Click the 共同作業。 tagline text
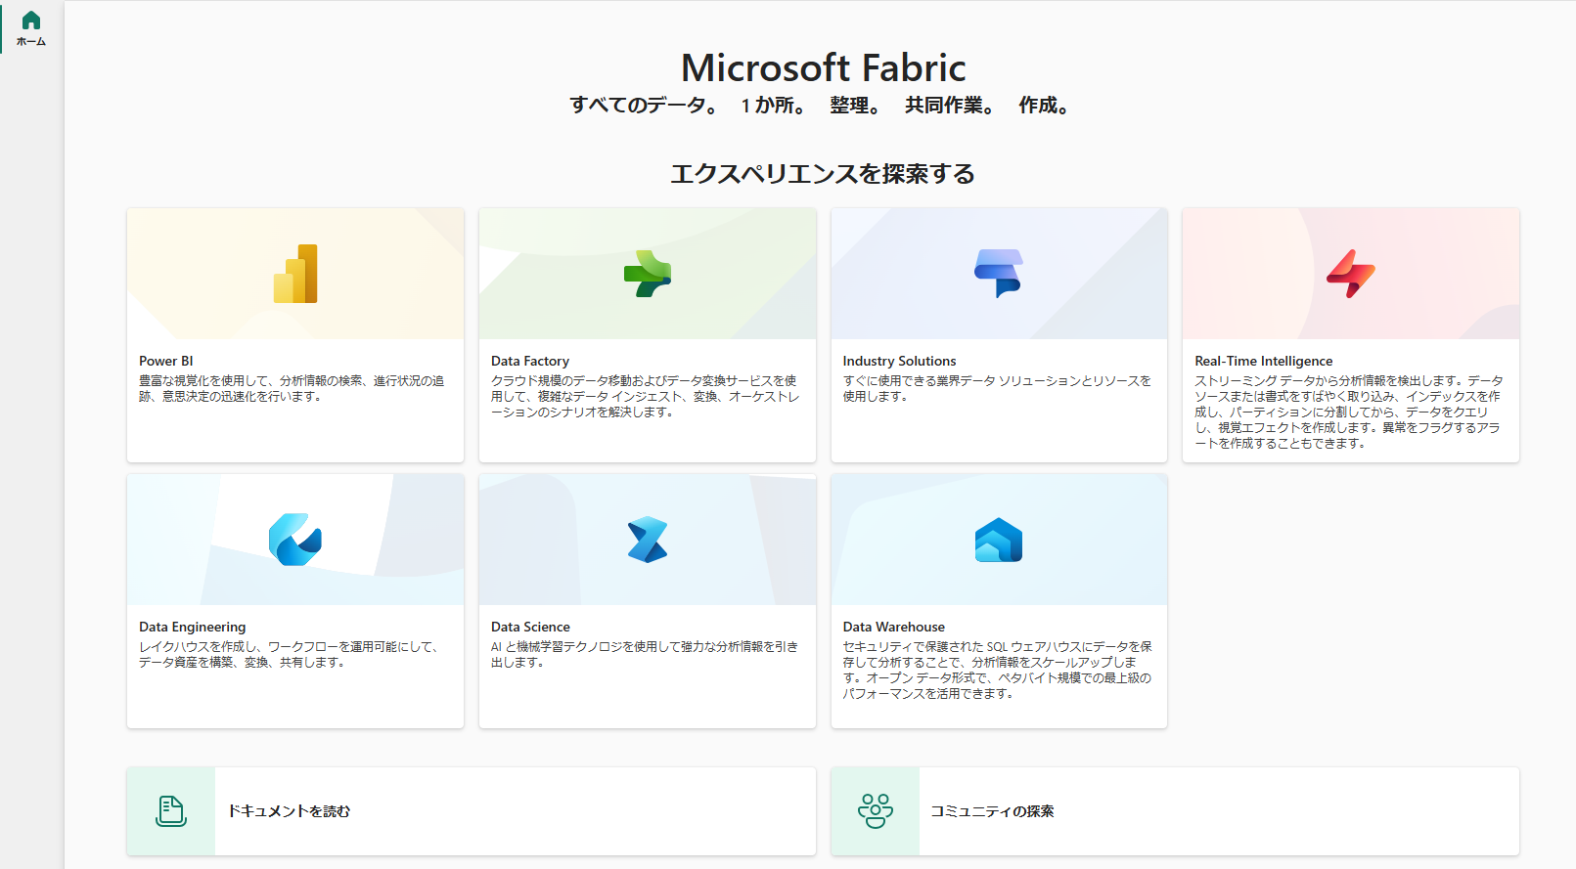 click(x=950, y=105)
